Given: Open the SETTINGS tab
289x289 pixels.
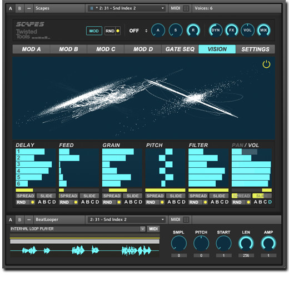Looking at the screenshot, I should [x=255, y=49].
